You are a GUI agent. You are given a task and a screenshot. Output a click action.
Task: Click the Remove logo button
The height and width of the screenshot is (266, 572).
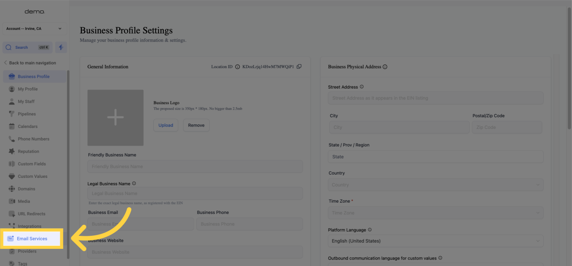(196, 125)
